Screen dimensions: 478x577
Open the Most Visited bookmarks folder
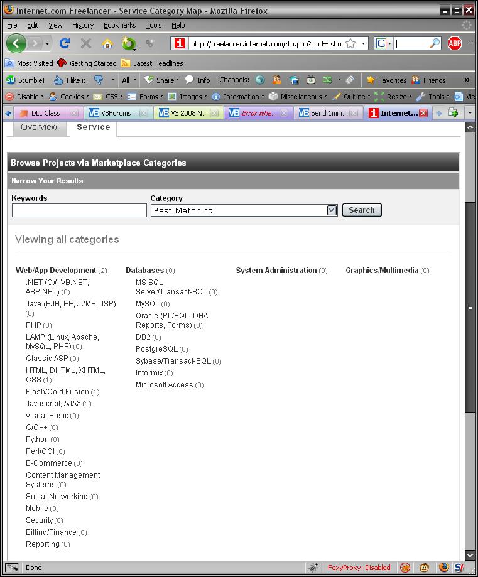(30, 63)
